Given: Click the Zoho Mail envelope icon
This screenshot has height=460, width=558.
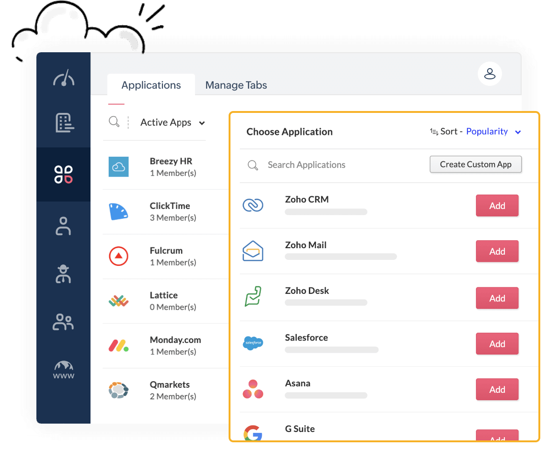Looking at the screenshot, I should point(253,251).
